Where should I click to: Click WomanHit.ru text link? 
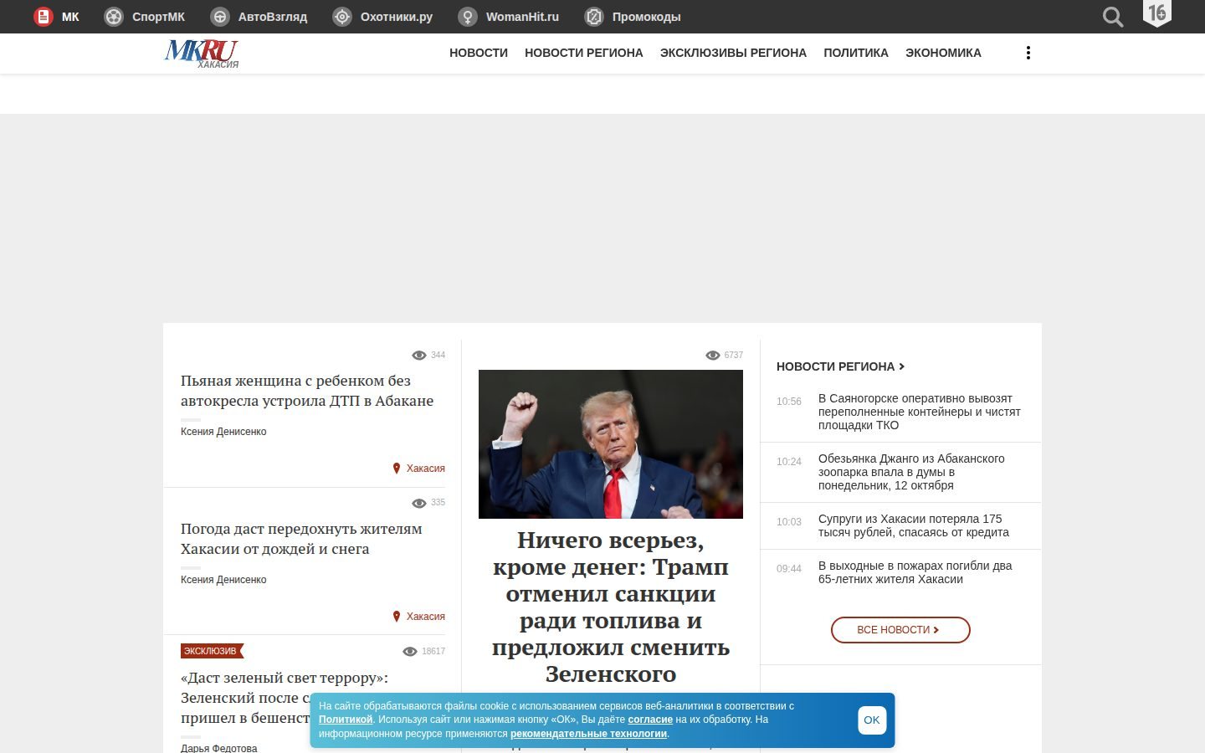[522, 17]
